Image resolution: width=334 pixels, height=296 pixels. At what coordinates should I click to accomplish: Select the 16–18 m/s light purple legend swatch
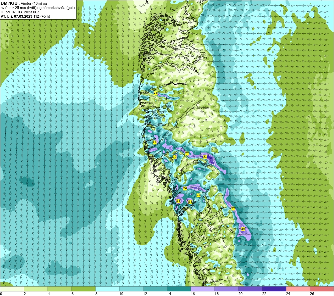tap(203, 289)
